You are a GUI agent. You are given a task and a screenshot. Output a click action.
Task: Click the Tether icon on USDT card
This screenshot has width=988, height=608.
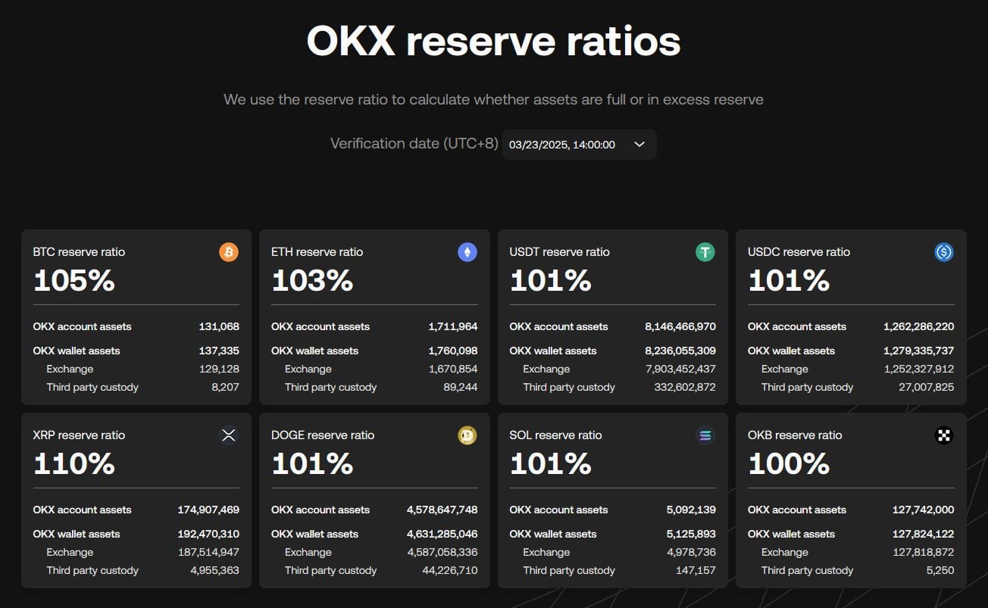[x=705, y=251]
